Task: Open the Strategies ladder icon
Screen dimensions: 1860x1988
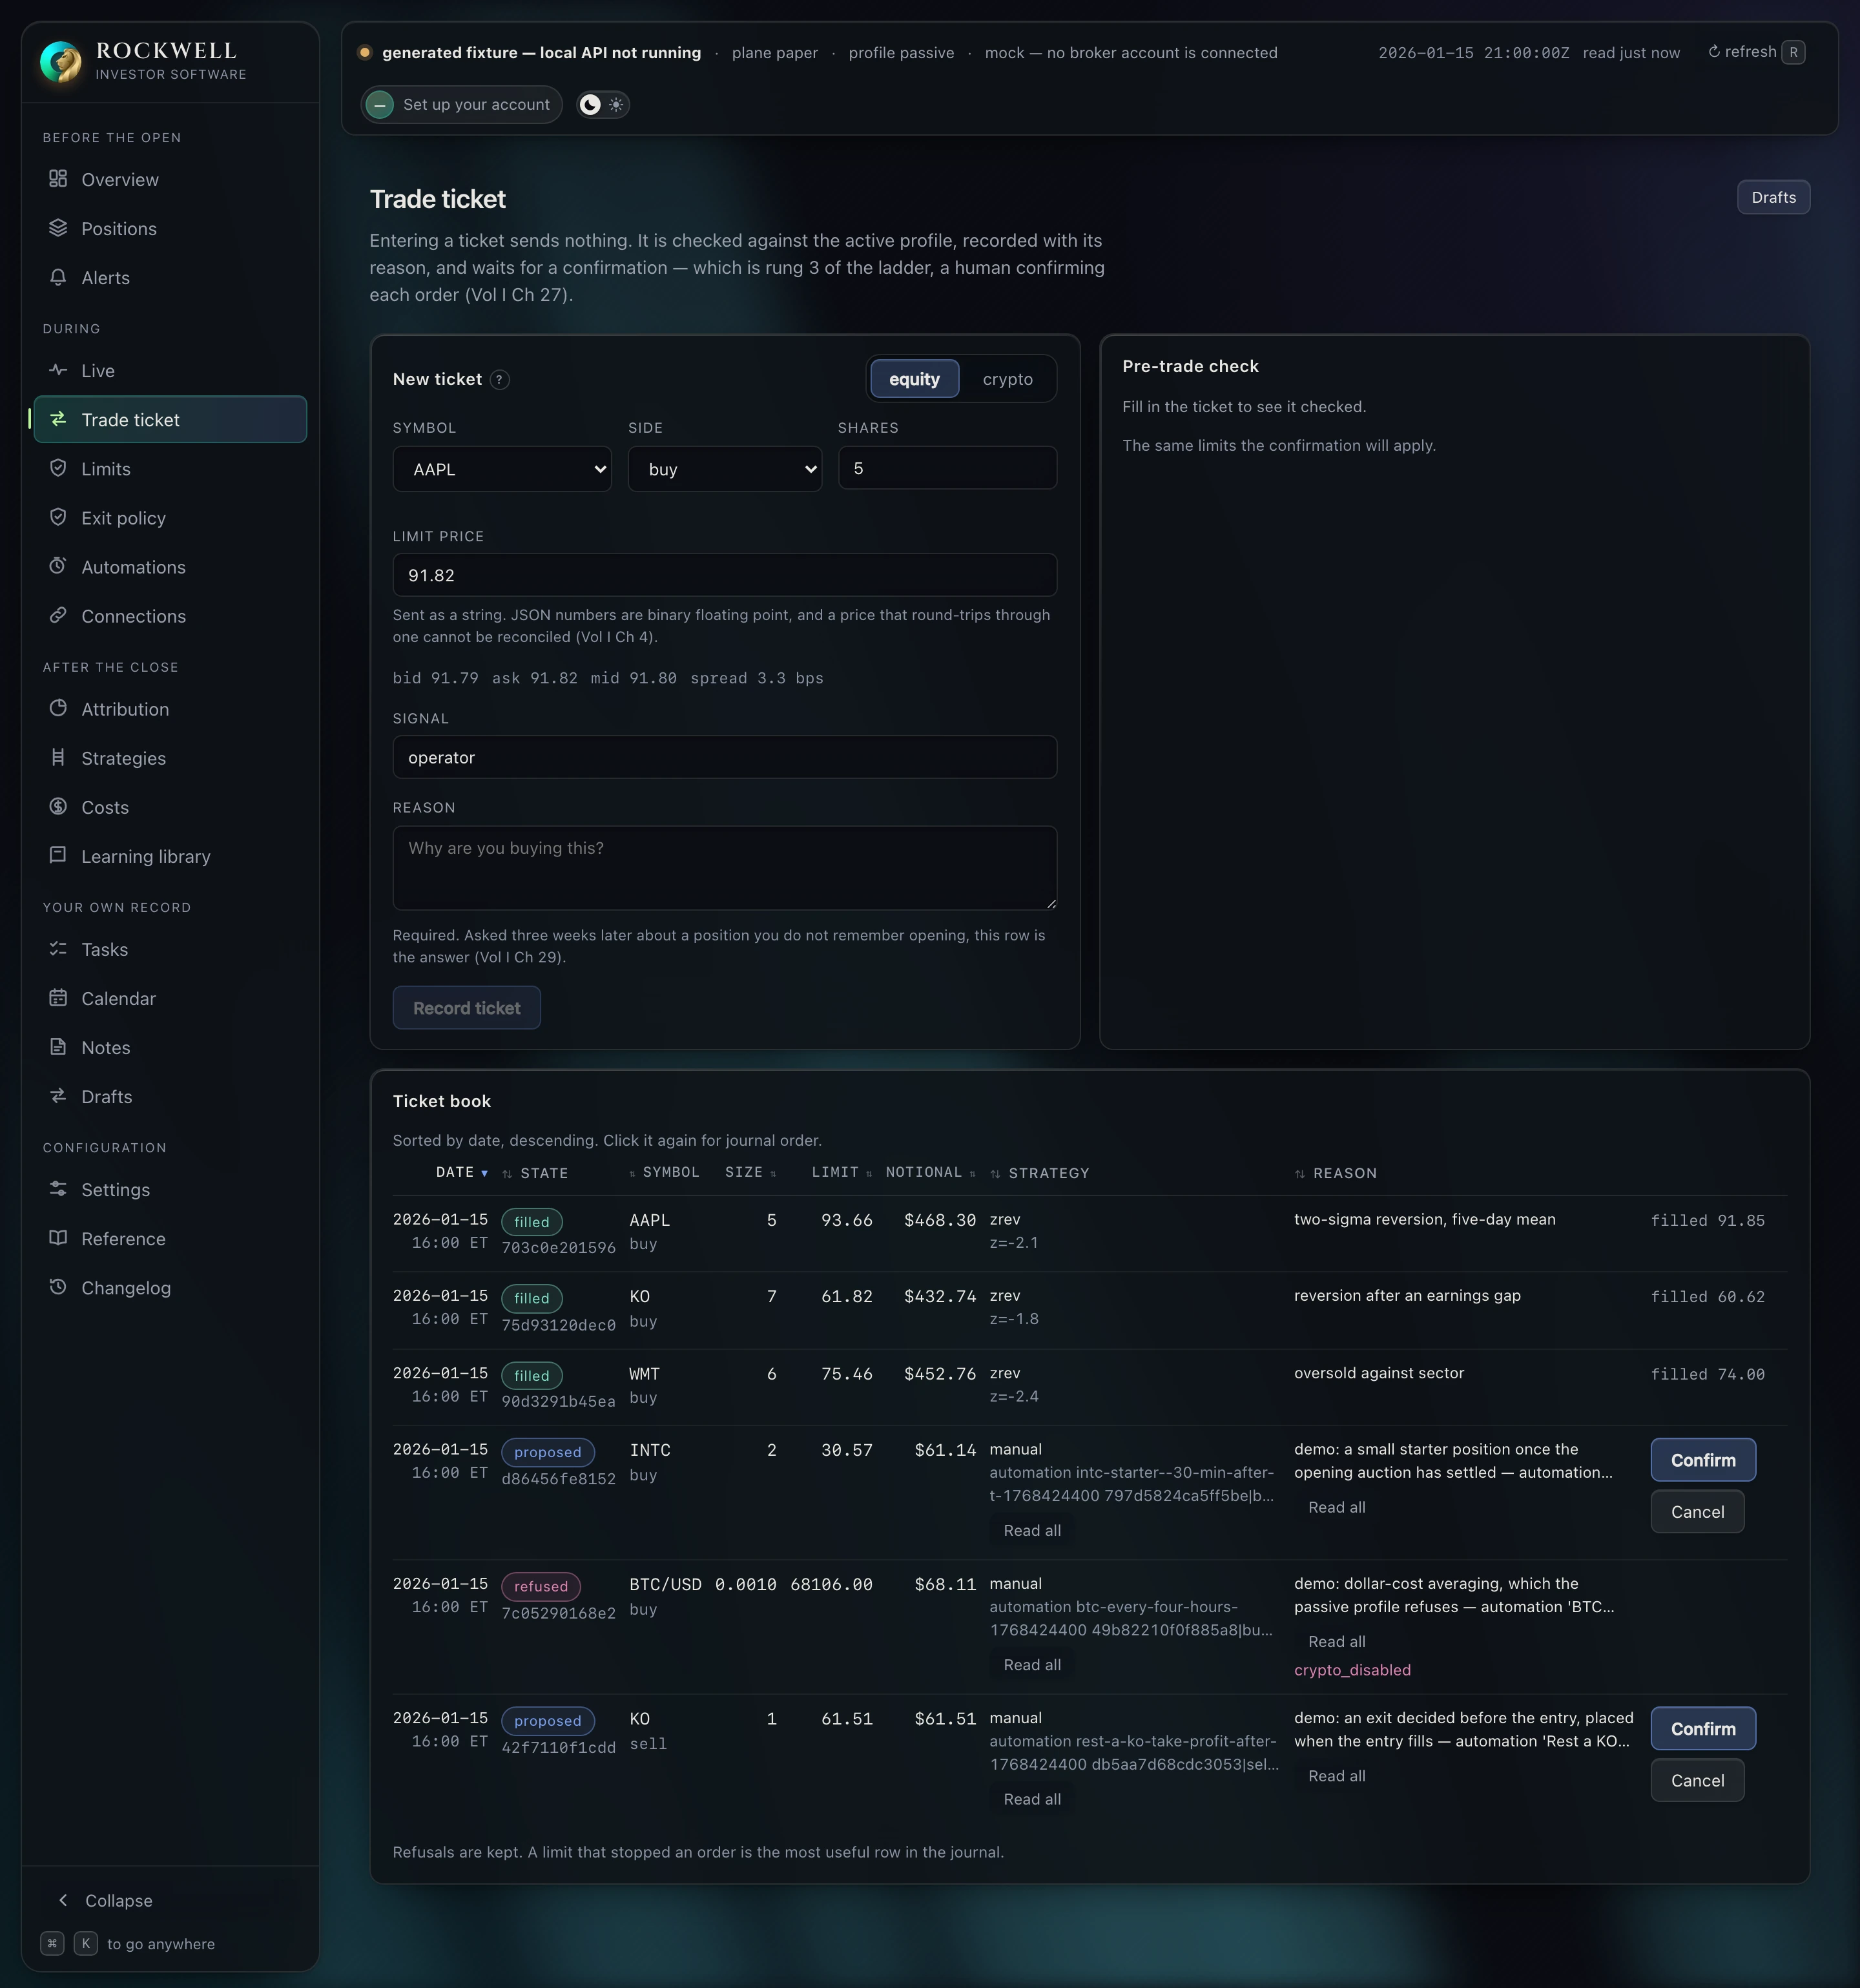Action: [58, 756]
